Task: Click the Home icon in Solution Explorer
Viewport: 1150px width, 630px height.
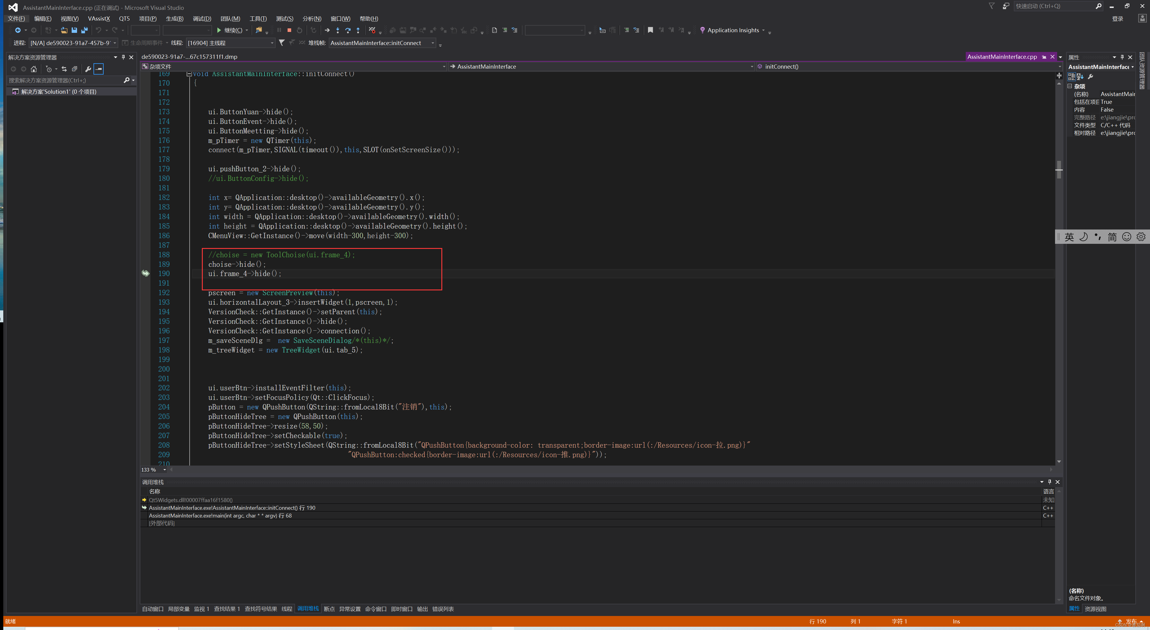Action: (33, 69)
